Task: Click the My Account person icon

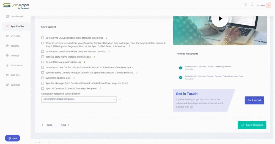Action: pyautogui.click(x=7, y=65)
